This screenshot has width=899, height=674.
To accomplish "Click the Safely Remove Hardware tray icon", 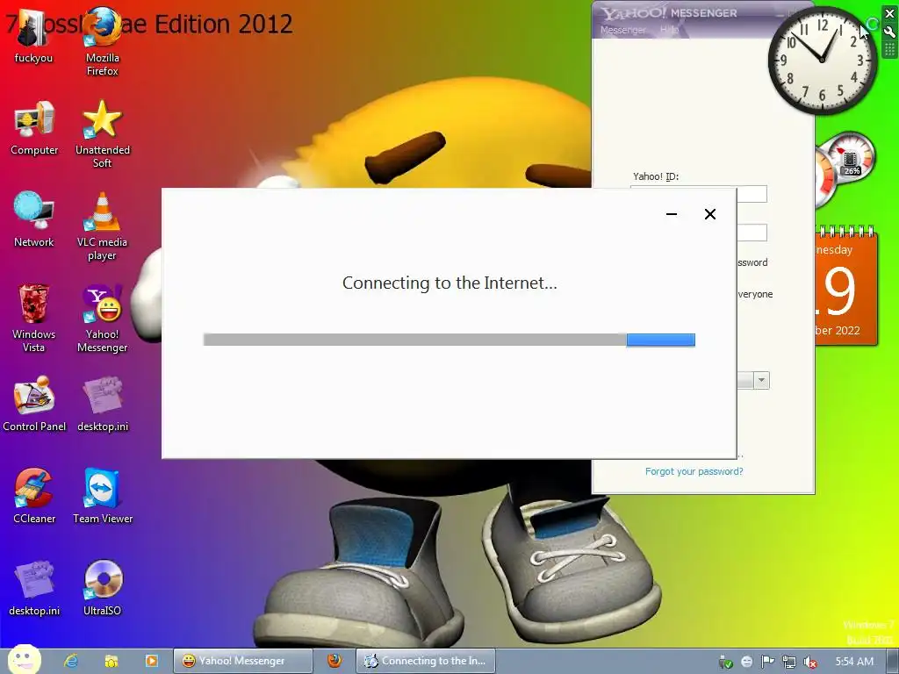I will tap(725, 662).
